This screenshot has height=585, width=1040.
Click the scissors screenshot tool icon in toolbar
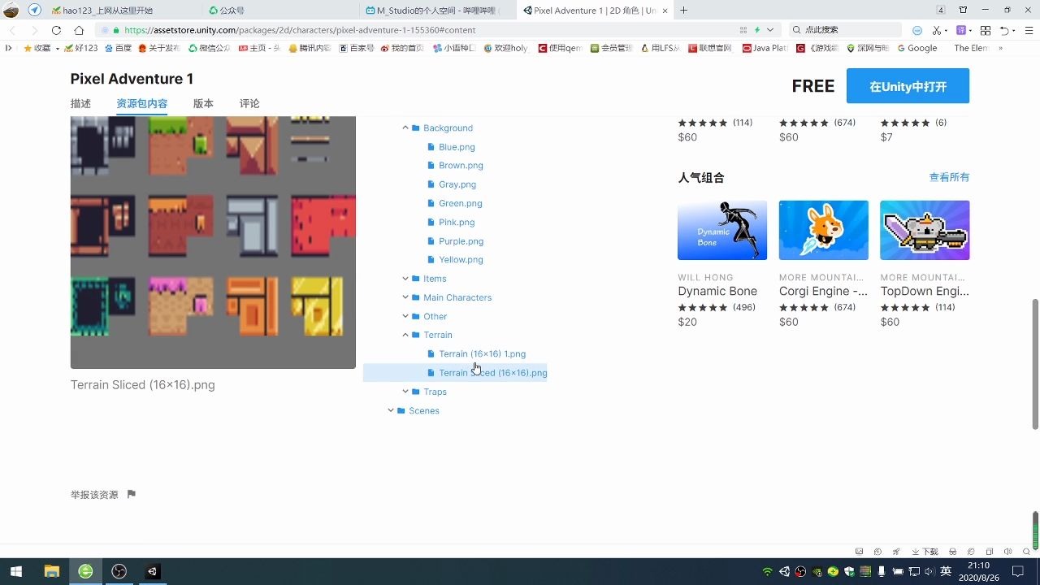[x=937, y=30]
